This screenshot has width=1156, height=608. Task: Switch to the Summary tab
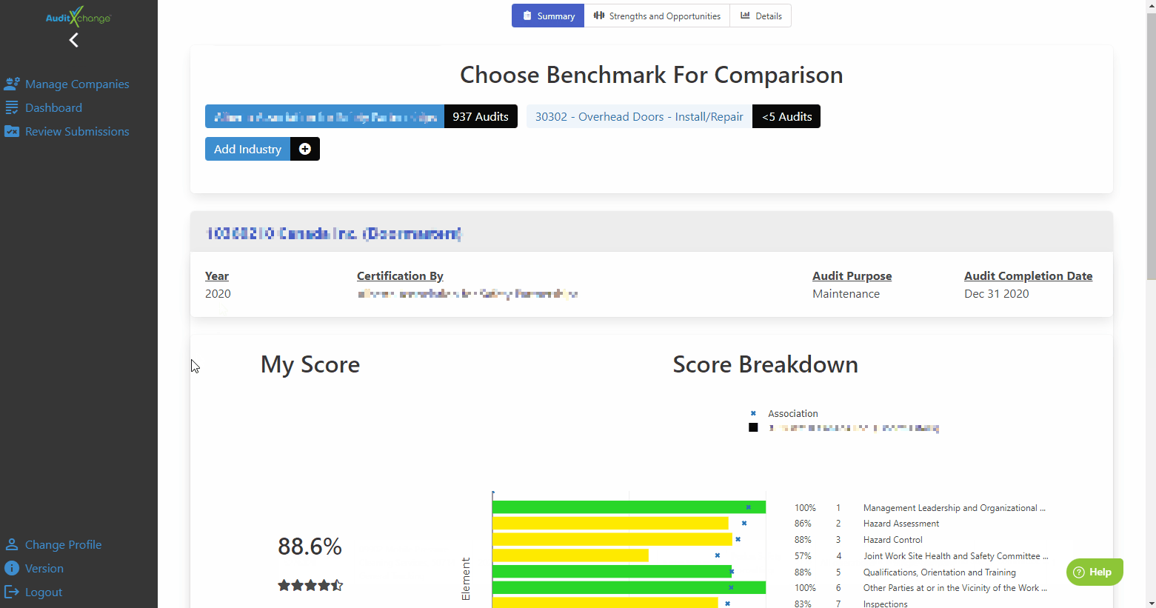(x=548, y=16)
